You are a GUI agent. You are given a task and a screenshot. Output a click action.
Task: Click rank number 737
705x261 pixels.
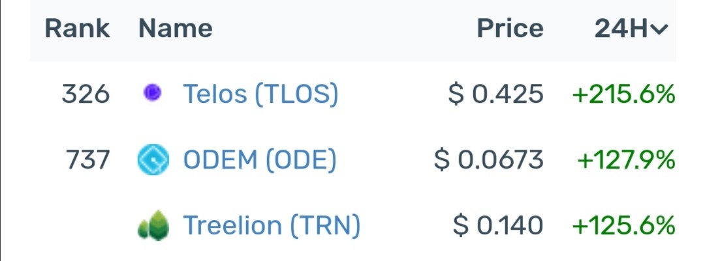(87, 160)
